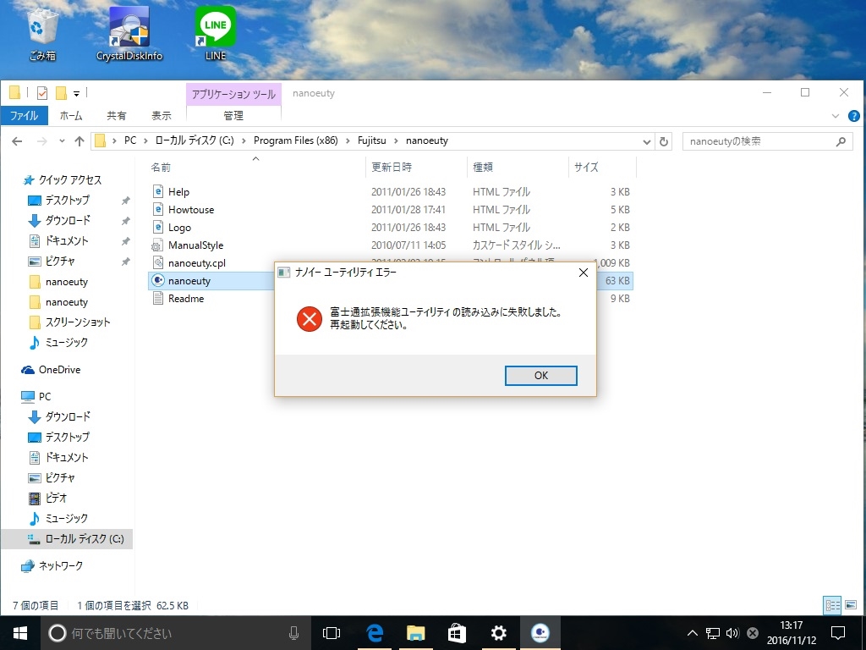Select the アプリケーション ツール contextual tab
This screenshot has height=650, width=866.
tap(233, 94)
